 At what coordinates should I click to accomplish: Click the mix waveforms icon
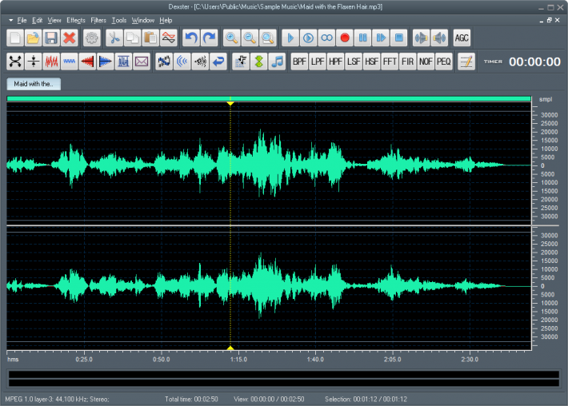click(x=169, y=38)
